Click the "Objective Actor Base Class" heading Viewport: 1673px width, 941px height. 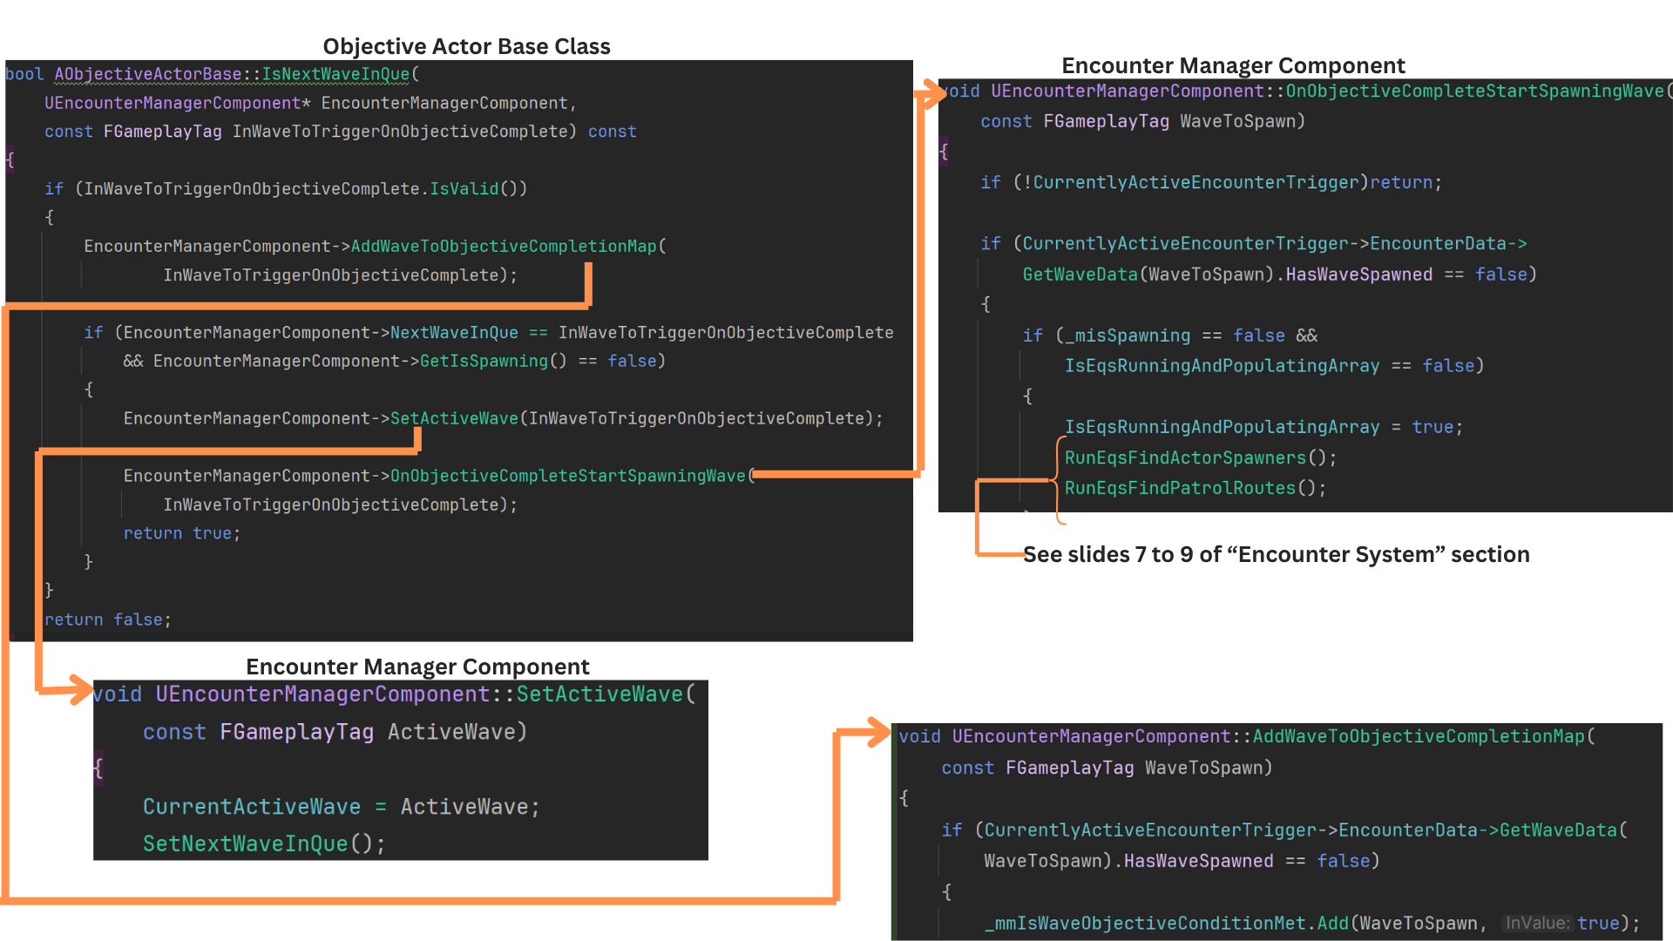click(466, 46)
